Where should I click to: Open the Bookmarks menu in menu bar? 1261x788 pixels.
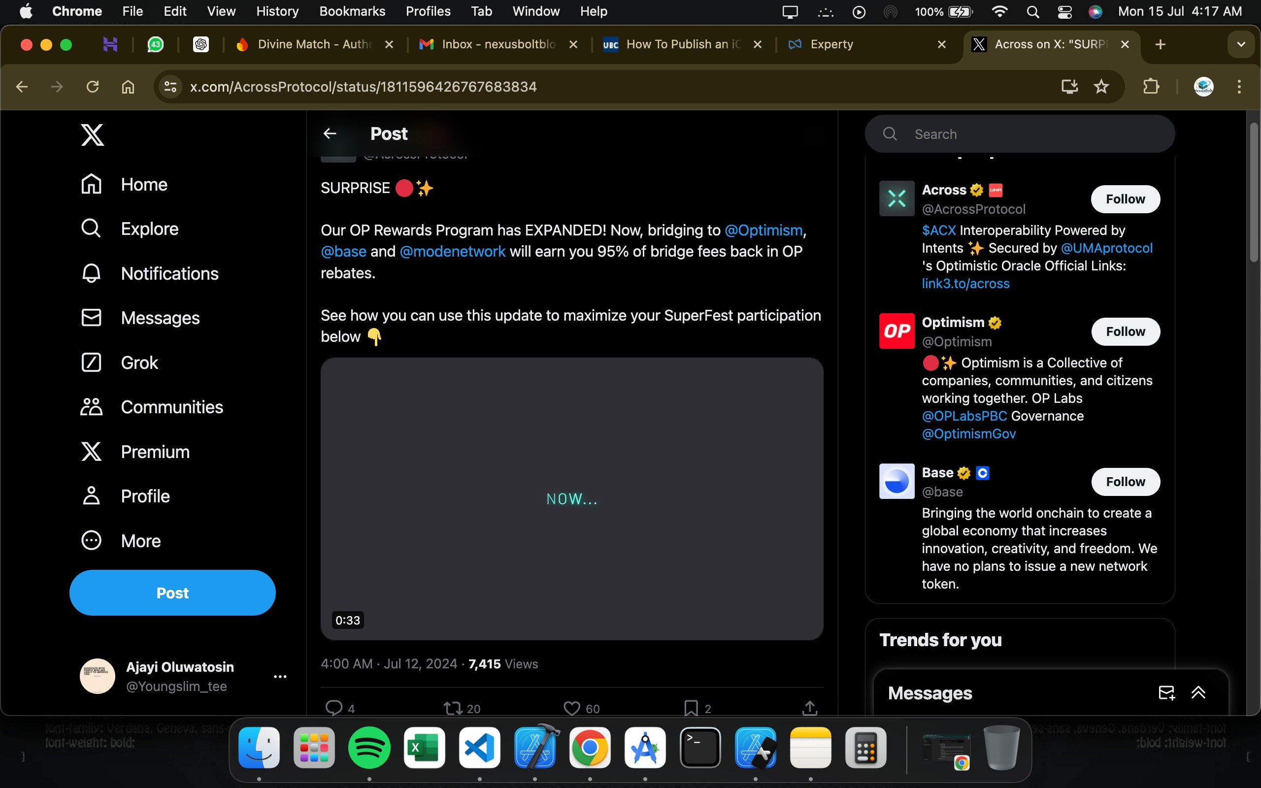coord(352,11)
